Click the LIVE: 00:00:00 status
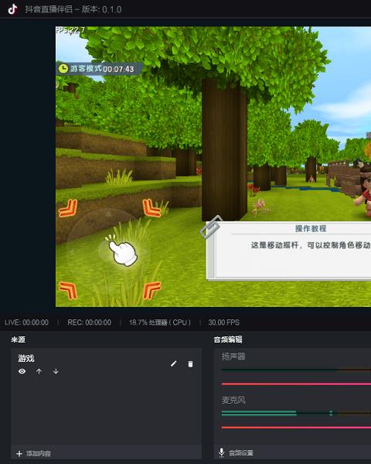The height and width of the screenshot is (464, 371). [x=26, y=322]
